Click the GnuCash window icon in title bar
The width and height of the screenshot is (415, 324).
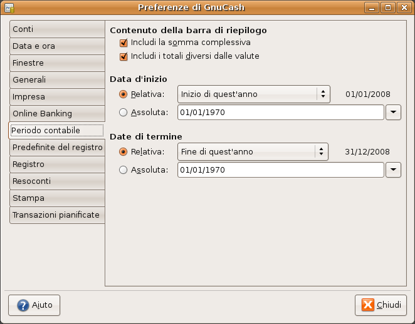click(x=9, y=8)
